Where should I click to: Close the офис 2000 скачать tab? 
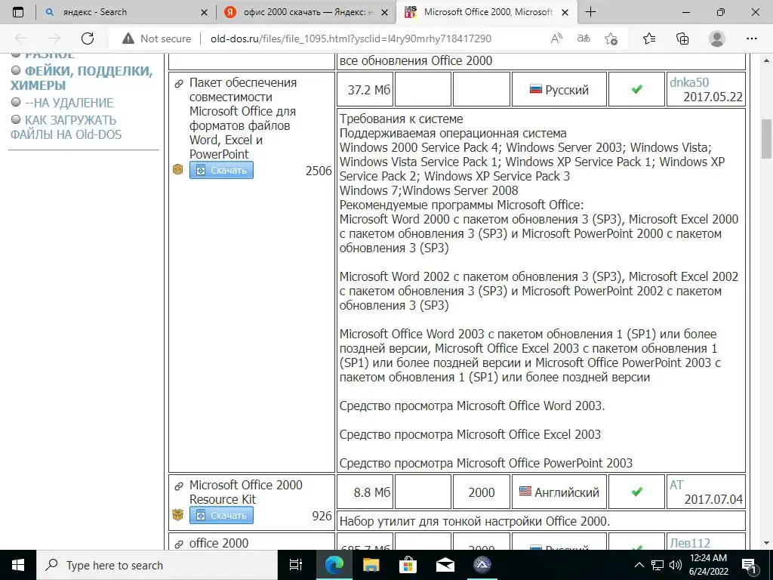pyautogui.click(x=384, y=12)
